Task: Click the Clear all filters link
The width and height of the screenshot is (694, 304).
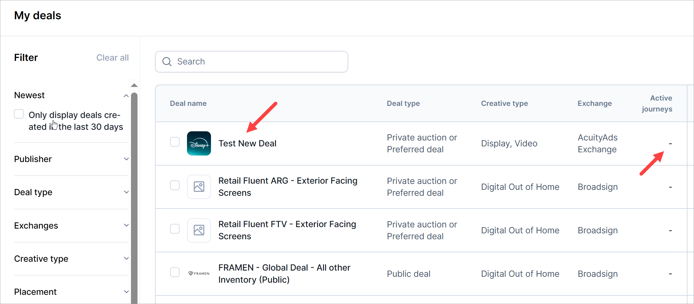Action: [x=112, y=58]
